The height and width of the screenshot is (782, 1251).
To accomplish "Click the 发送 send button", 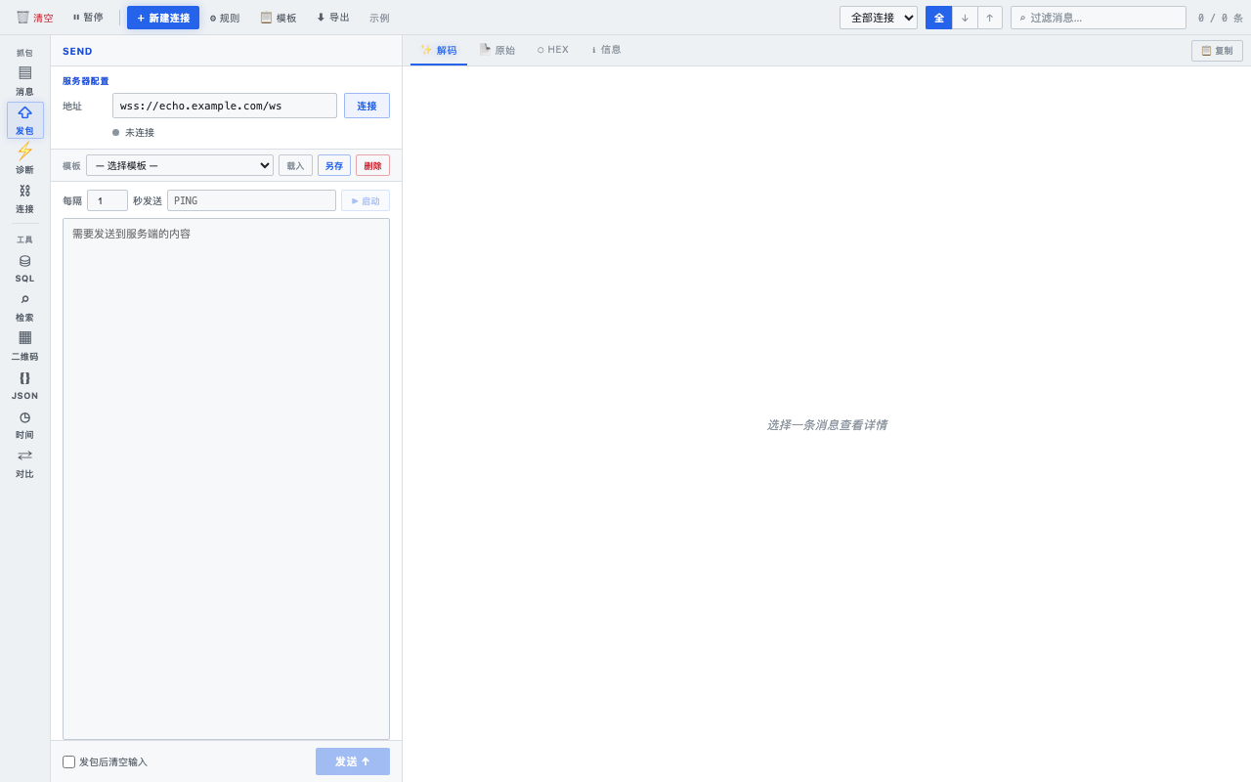I will click(353, 761).
